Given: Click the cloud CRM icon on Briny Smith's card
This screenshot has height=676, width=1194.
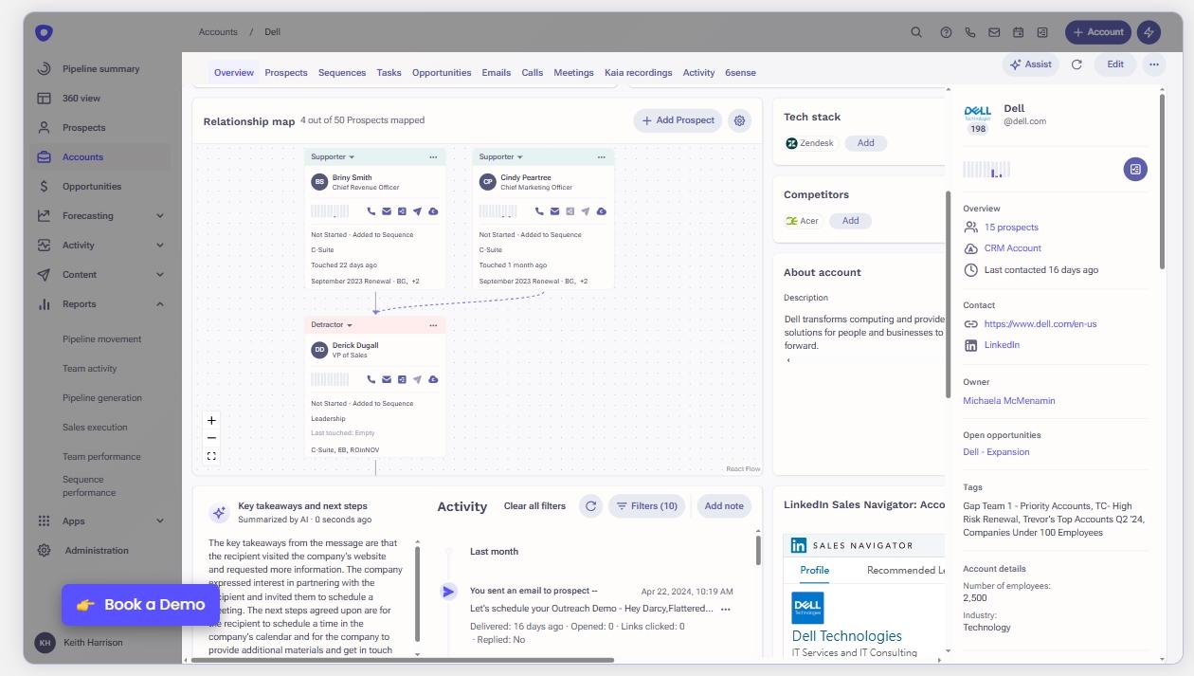Looking at the screenshot, I should pos(433,211).
